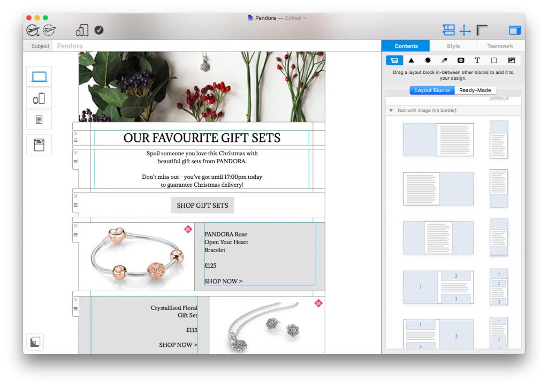Select the image picture content icon
The width and height of the screenshot is (548, 387).
[x=511, y=60]
